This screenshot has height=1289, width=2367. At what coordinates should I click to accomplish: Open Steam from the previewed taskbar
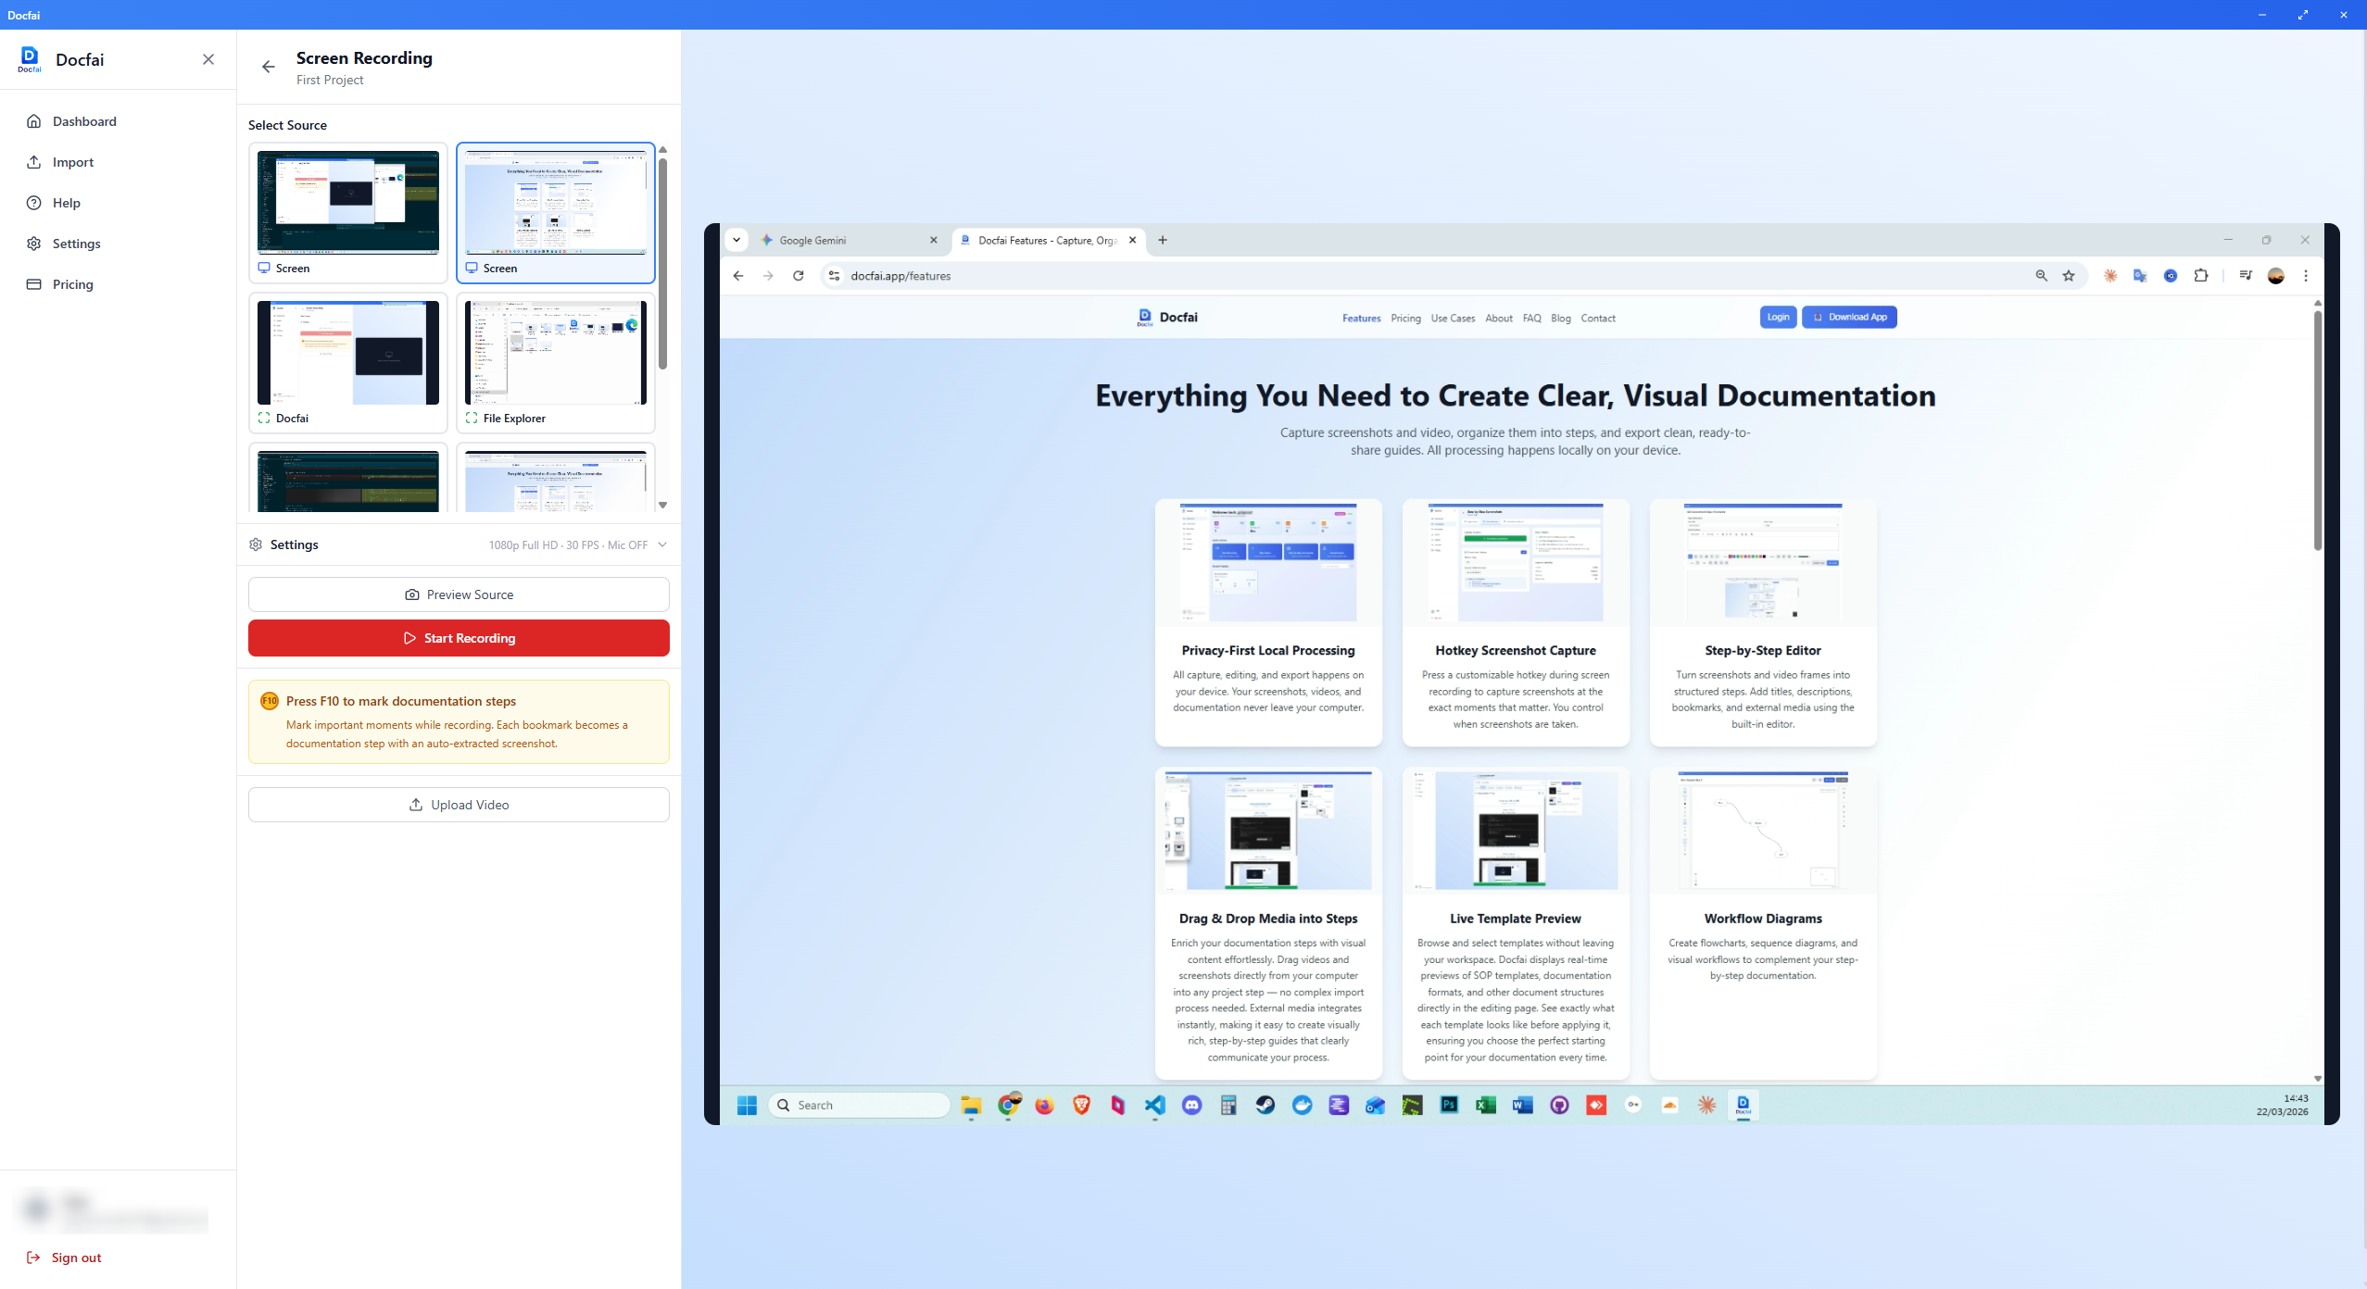point(1265,1105)
